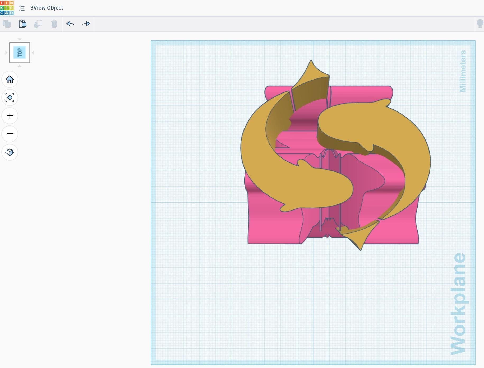This screenshot has height=368, width=484.
Task: Rotate view using left arrow of cube
Action: (x=6, y=53)
